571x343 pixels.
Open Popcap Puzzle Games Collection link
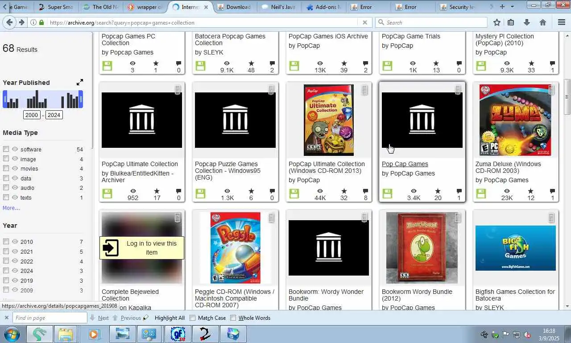click(x=228, y=171)
